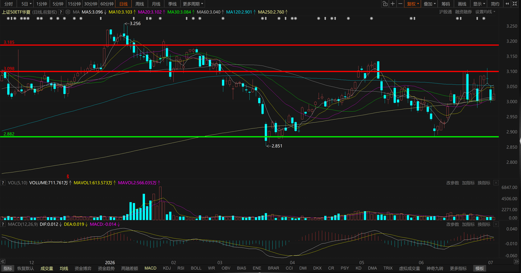Screen dimensions: 521x273
Task: Click 简约 simple mode button
Action: 495,4
